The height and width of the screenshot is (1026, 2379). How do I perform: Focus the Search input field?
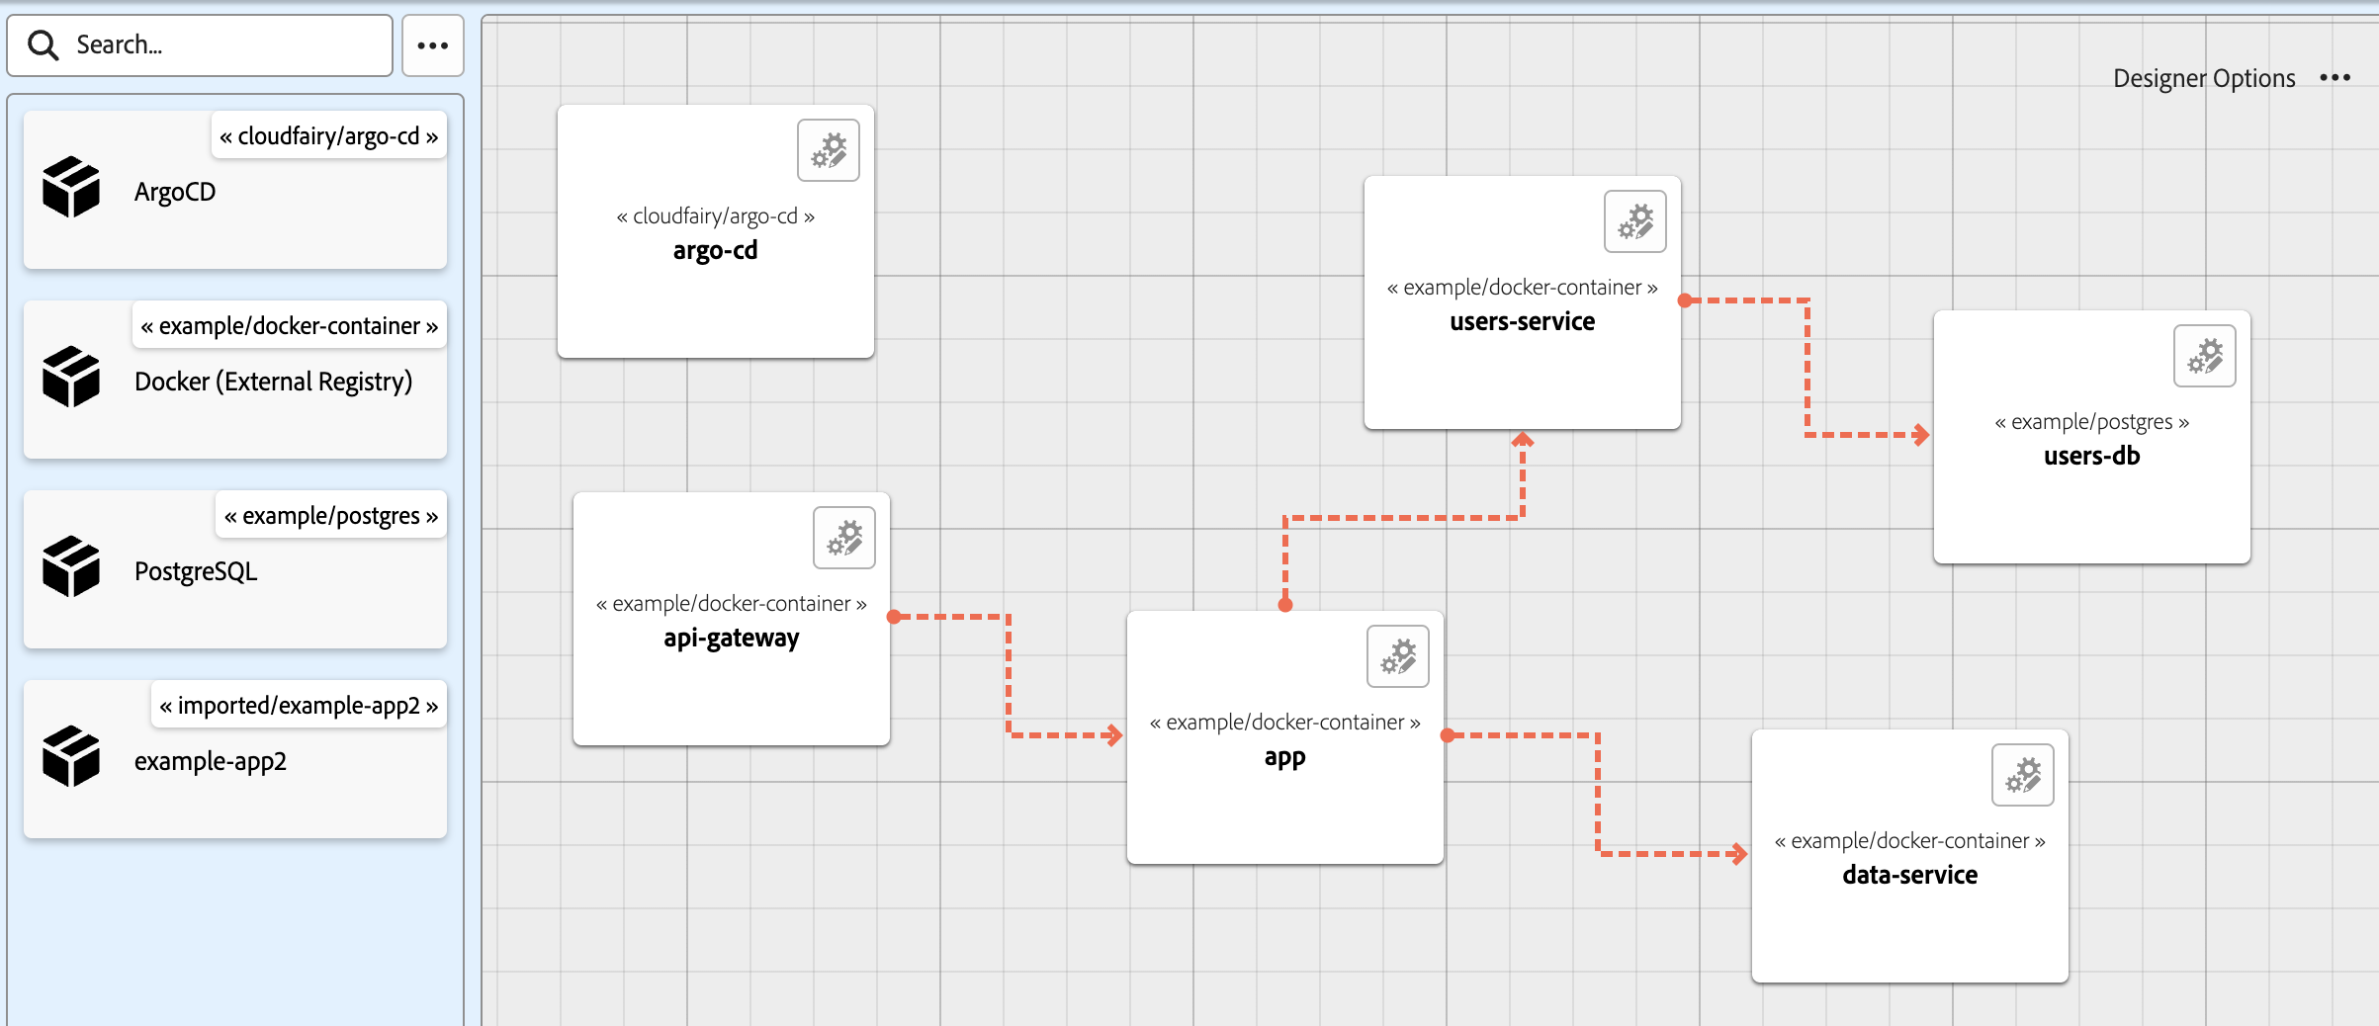tap(200, 45)
